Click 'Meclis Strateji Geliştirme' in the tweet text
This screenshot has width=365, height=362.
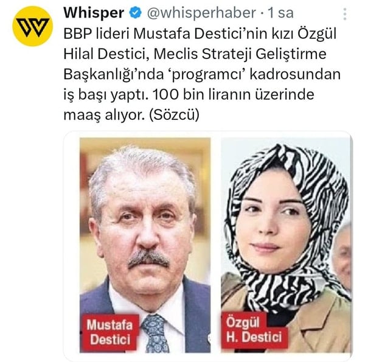point(240,55)
